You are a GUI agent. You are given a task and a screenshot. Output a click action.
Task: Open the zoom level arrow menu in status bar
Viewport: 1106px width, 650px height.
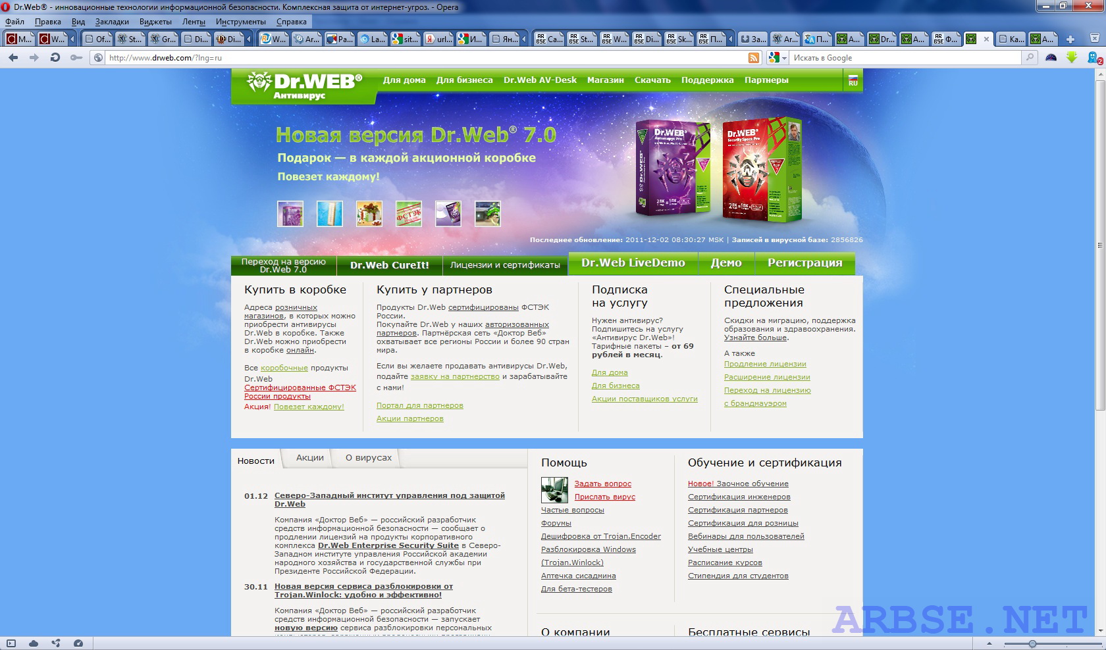pos(989,643)
